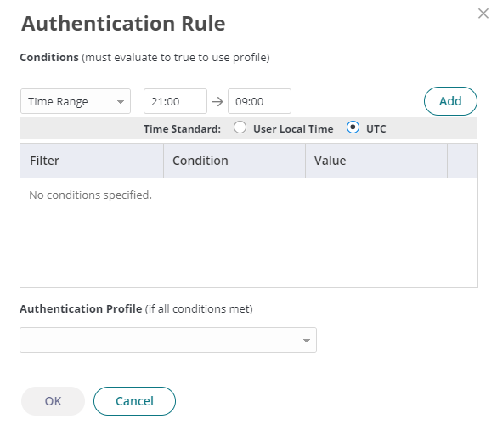Click the Condition column header

click(x=234, y=161)
